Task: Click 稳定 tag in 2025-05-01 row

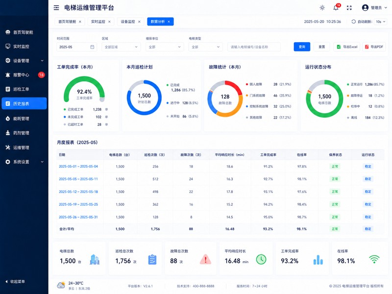Action: click(x=368, y=166)
